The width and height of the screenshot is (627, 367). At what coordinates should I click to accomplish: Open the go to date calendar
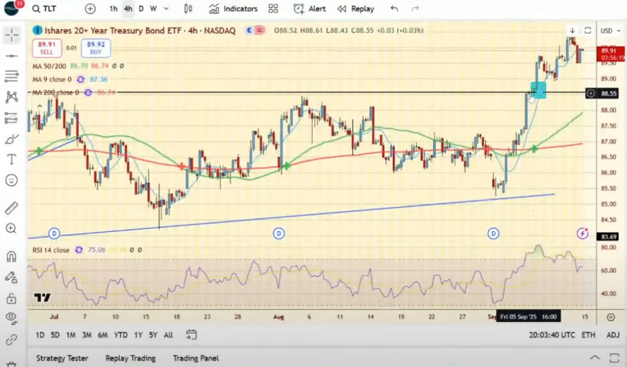(x=191, y=335)
